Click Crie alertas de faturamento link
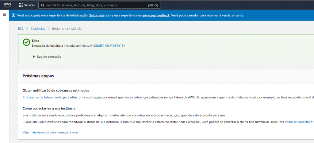This screenshot has height=143, width=314. point(42,98)
